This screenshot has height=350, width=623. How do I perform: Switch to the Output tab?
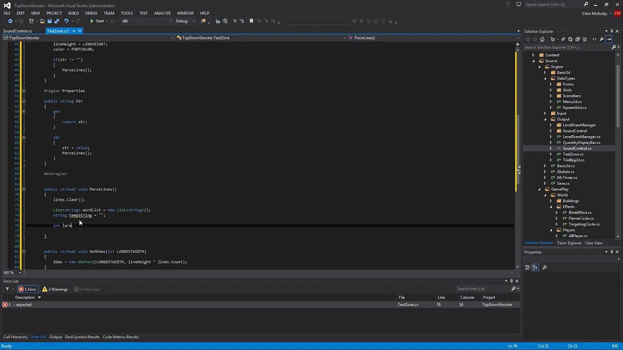click(x=55, y=337)
